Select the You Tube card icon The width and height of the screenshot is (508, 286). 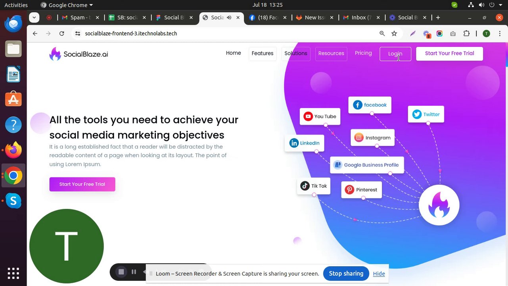tap(308, 116)
